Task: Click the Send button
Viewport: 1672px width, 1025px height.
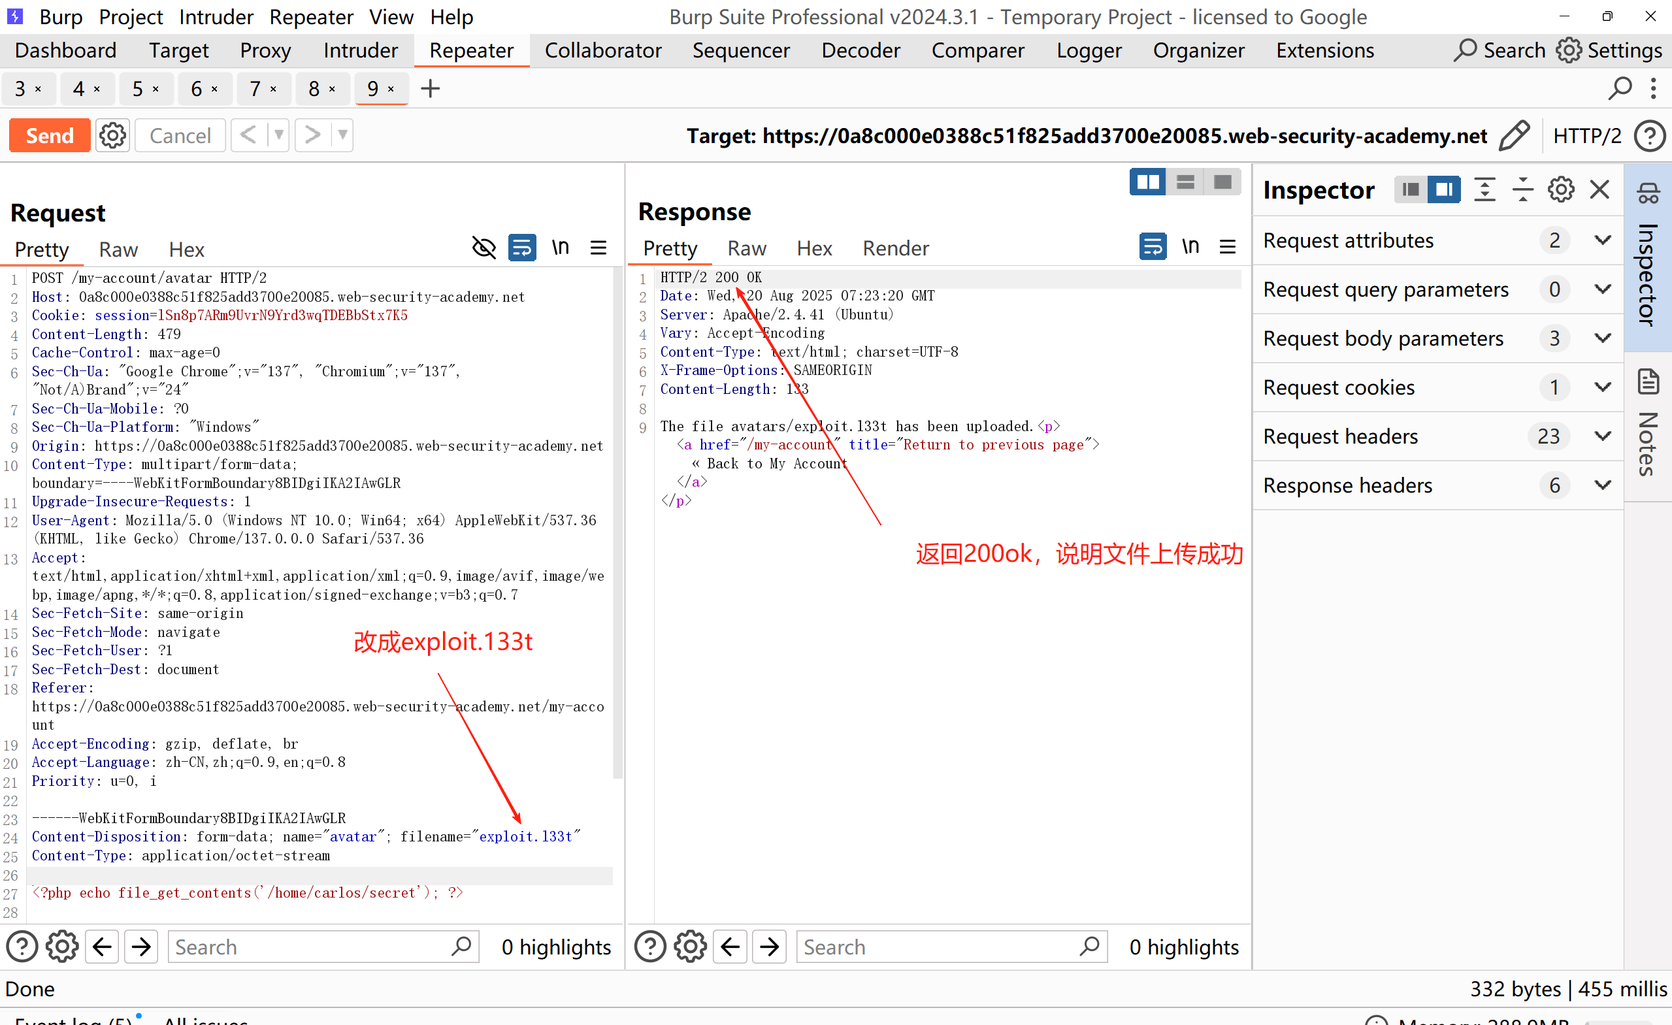Action: pos(50,136)
